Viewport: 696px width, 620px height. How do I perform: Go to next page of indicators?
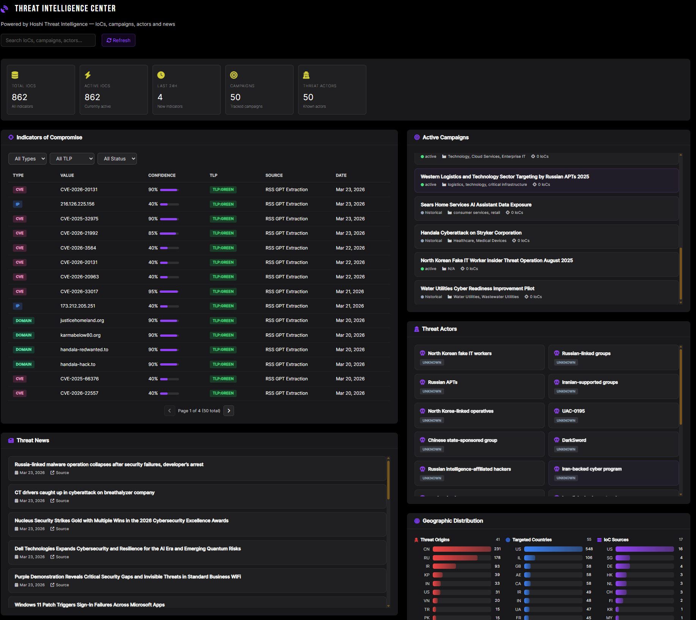tap(229, 411)
